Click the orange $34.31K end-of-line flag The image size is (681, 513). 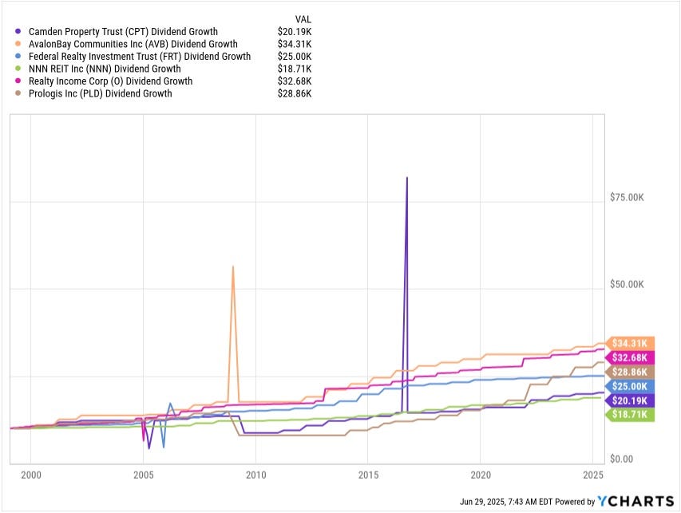pos(630,343)
